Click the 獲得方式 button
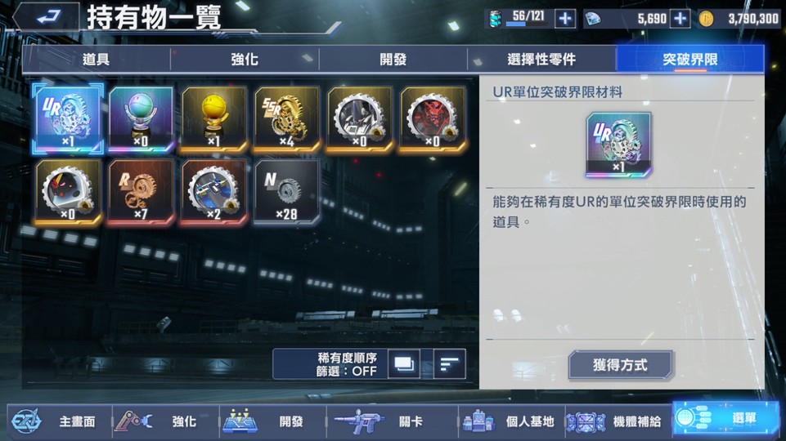Viewport: 786px width, 441px height. pyautogui.click(x=620, y=365)
